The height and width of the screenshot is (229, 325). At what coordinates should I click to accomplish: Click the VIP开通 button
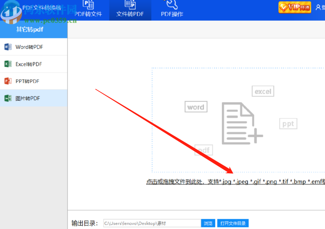pyautogui.click(x=294, y=7)
